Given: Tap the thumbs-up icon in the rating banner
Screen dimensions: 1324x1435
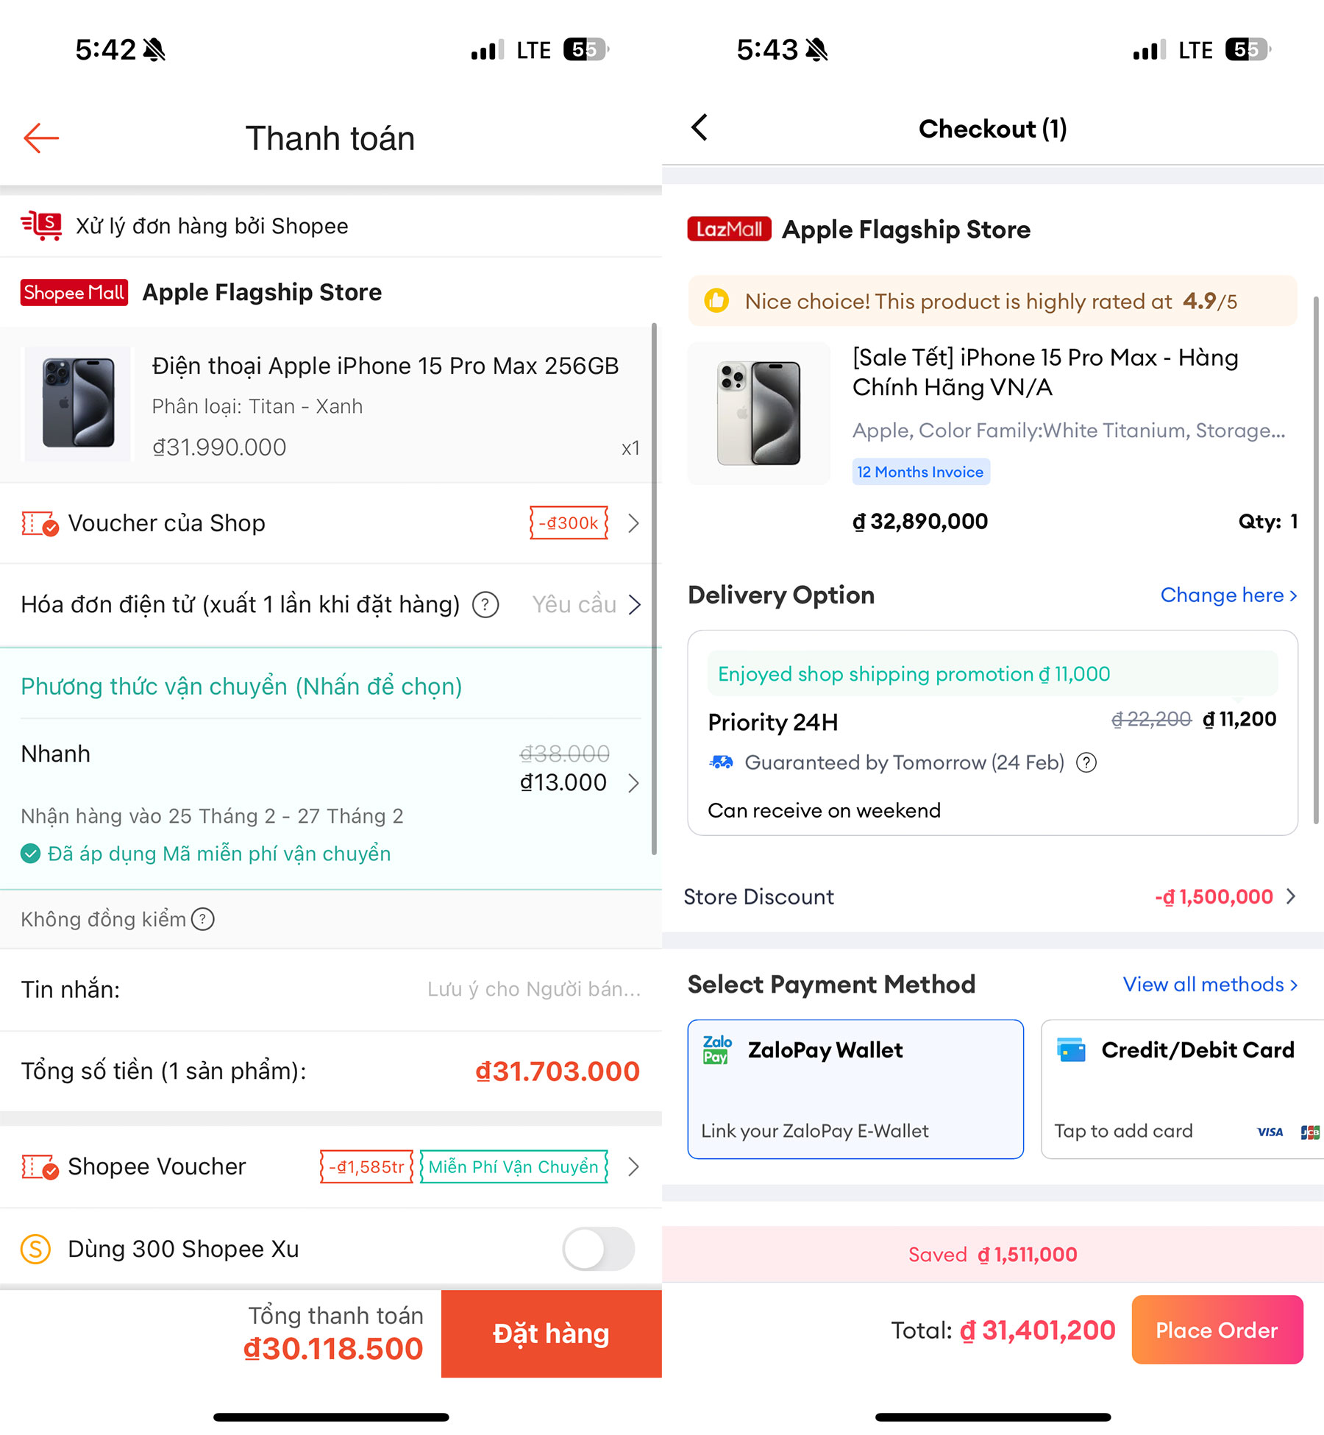Looking at the screenshot, I should (716, 301).
